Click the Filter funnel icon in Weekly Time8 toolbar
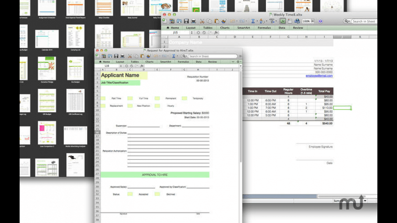This screenshot has height=223, width=397. pos(272,21)
